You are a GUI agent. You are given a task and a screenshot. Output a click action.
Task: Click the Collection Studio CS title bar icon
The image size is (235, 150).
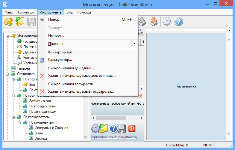[5, 4]
